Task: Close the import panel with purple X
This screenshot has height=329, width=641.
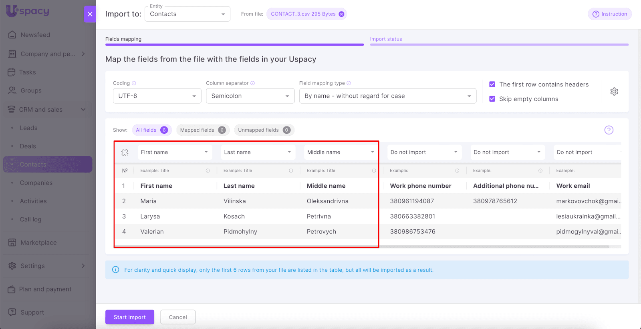Action: pyautogui.click(x=90, y=14)
